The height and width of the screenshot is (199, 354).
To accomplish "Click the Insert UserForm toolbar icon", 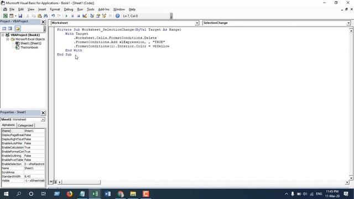I will point(11,16).
